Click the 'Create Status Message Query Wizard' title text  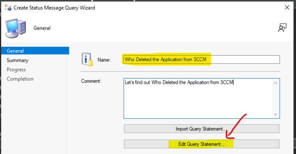54,8
